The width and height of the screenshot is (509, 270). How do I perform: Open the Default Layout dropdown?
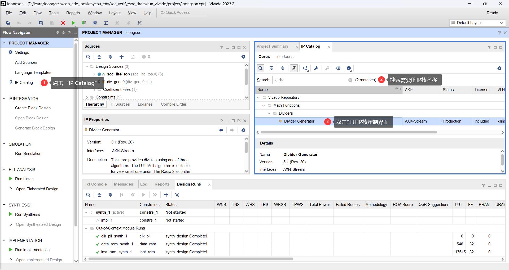pyautogui.click(x=477, y=23)
